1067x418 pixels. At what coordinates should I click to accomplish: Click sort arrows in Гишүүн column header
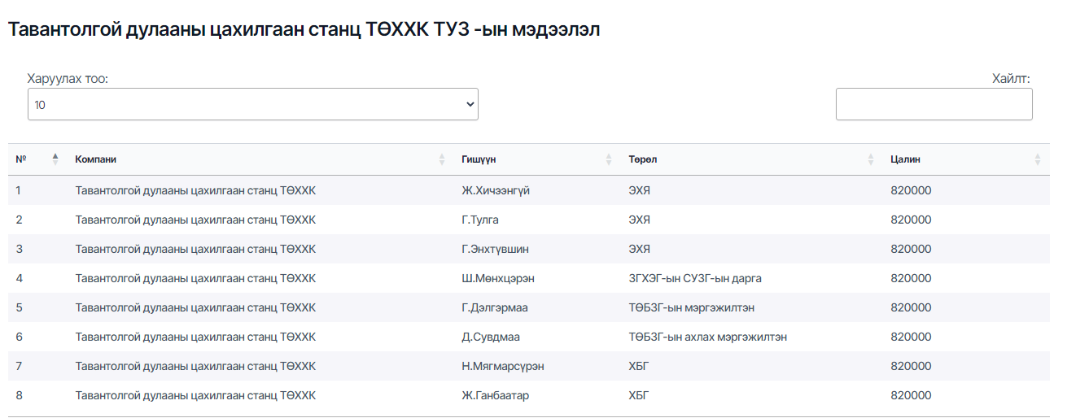click(609, 159)
